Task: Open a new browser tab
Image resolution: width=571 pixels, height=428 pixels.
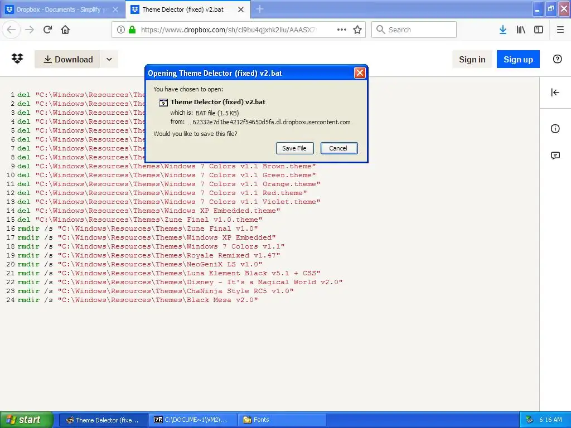Action: 260,9
